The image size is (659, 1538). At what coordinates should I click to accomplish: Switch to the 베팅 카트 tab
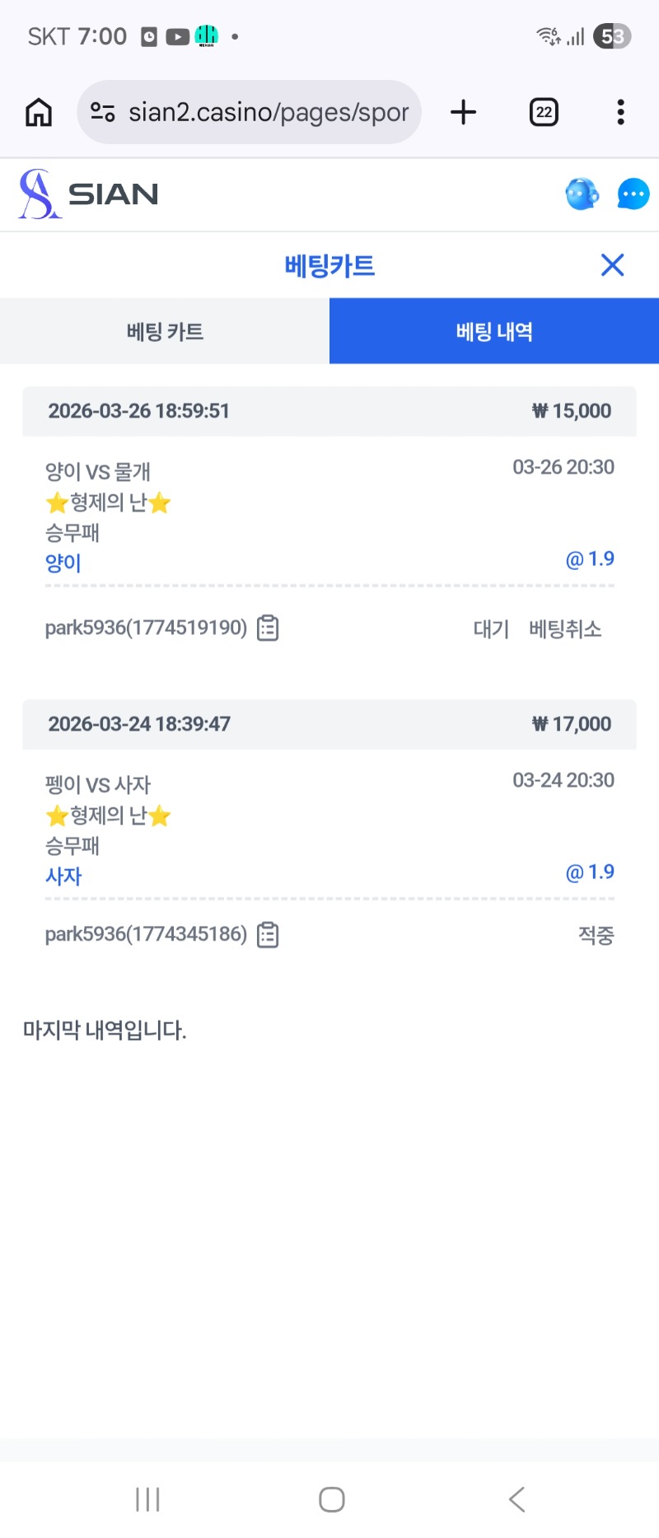click(165, 331)
